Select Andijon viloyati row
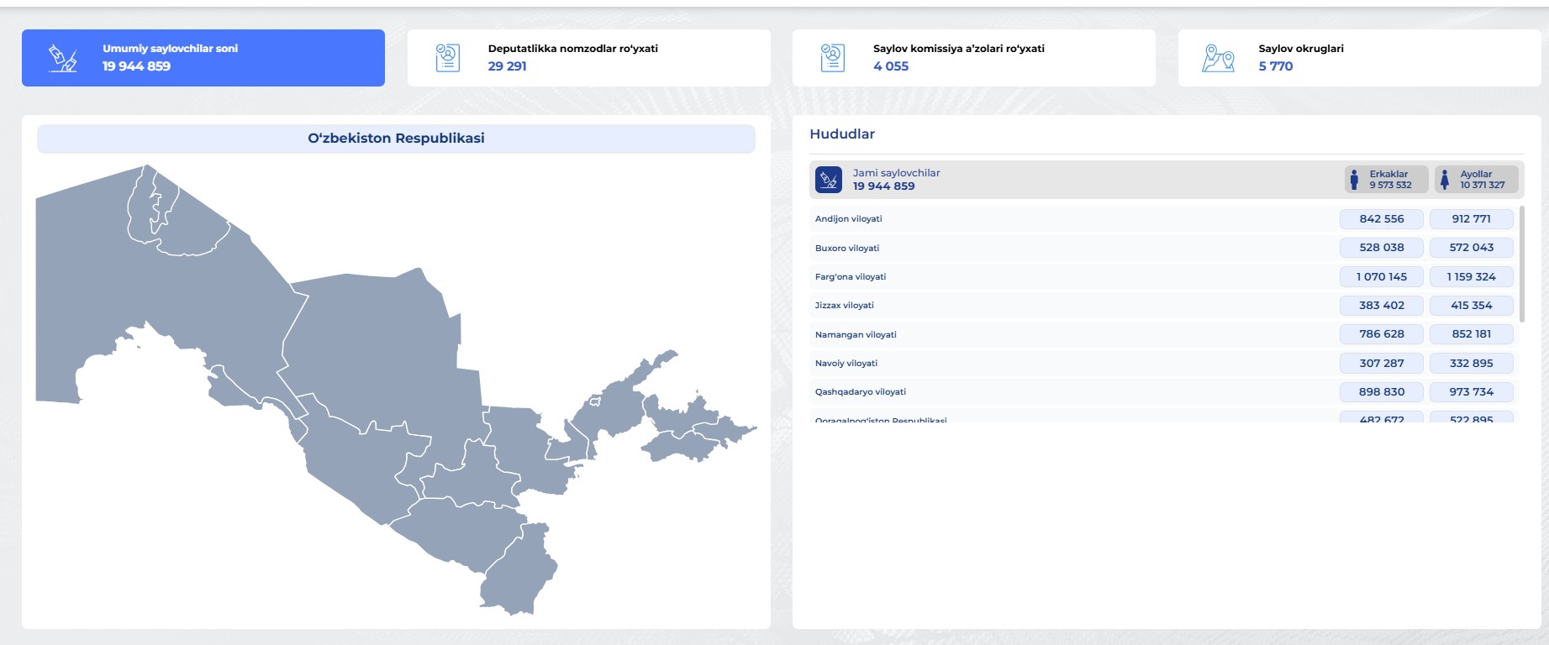 [849, 219]
